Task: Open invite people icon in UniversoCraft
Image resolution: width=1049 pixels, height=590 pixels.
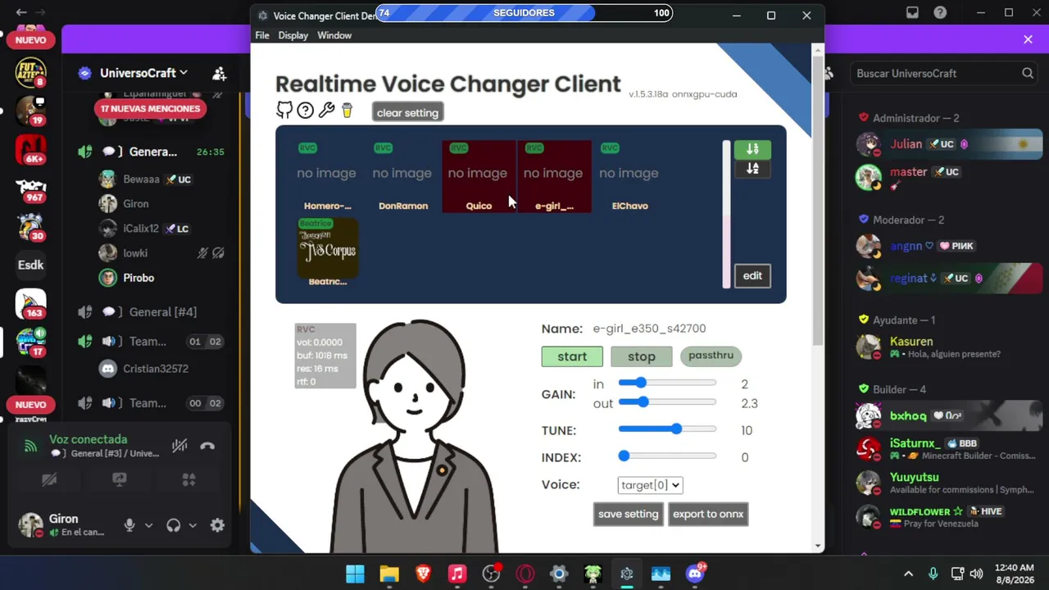Action: coord(219,74)
